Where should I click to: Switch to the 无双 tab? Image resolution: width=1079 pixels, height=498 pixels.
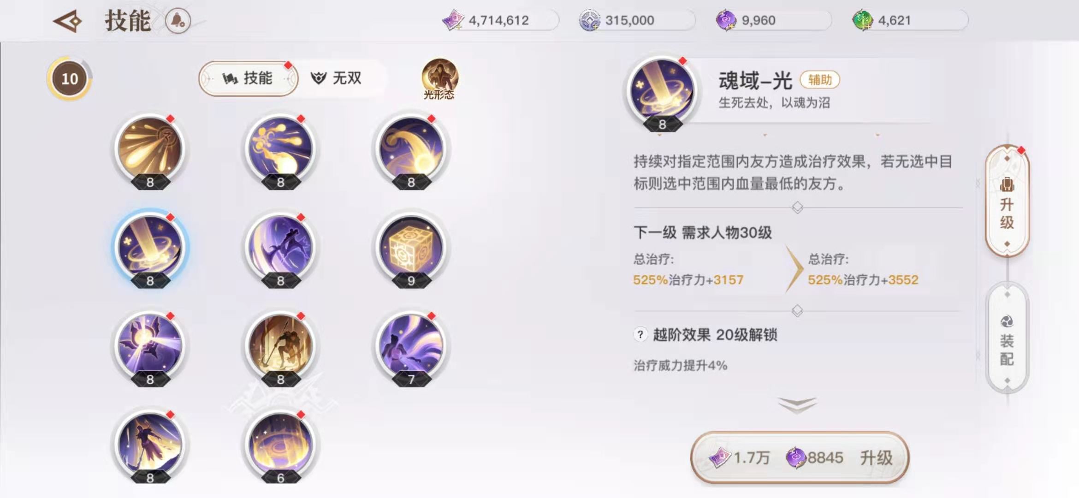(x=336, y=78)
